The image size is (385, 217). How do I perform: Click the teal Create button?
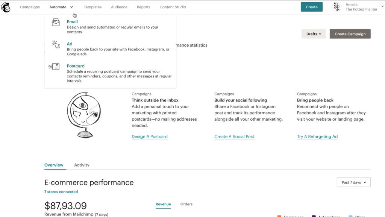[312, 7]
